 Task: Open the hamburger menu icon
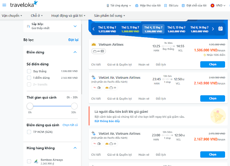click(x=4, y=5)
